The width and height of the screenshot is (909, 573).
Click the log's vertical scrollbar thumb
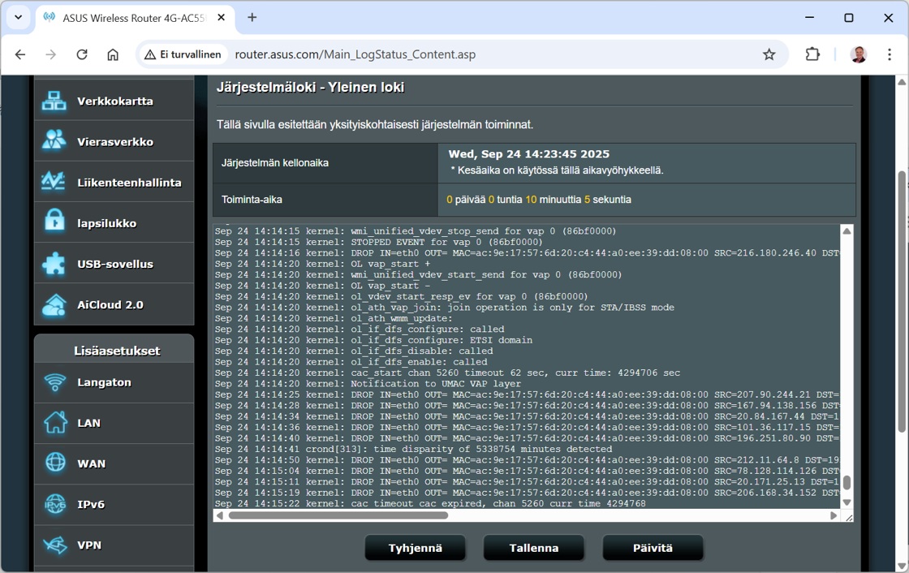(x=847, y=483)
